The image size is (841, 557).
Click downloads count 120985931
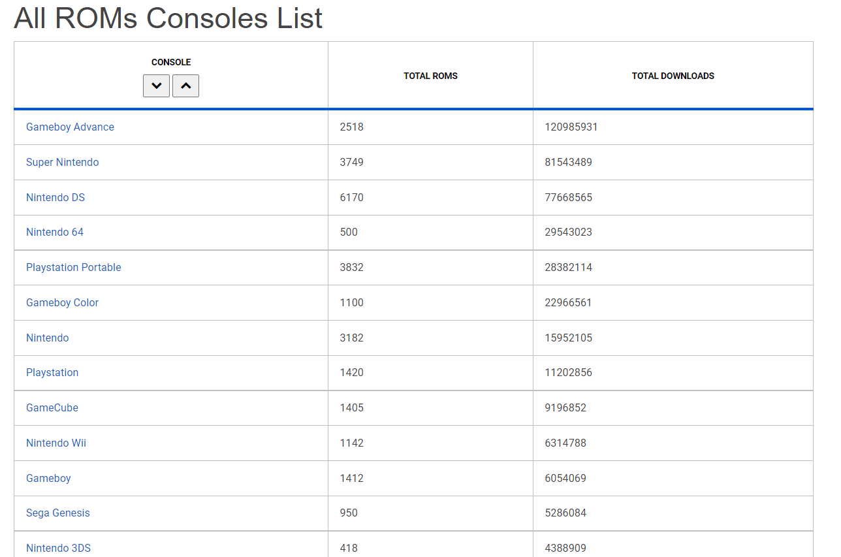tap(571, 127)
